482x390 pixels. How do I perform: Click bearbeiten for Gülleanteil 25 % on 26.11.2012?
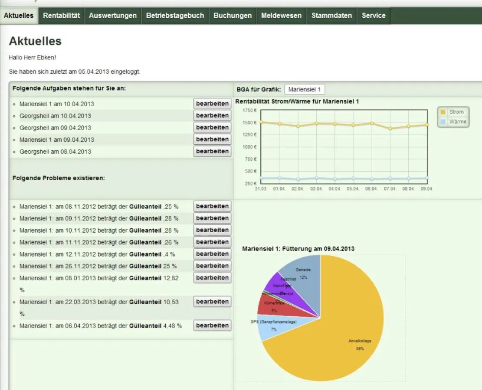coord(212,266)
